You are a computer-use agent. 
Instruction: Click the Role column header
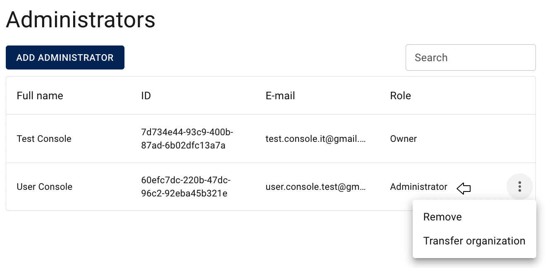pyautogui.click(x=400, y=96)
